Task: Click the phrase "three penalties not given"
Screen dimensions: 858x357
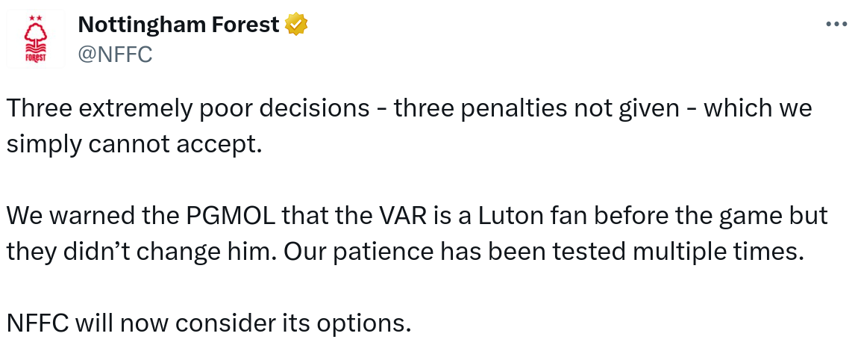Action: click(x=536, y=108)
